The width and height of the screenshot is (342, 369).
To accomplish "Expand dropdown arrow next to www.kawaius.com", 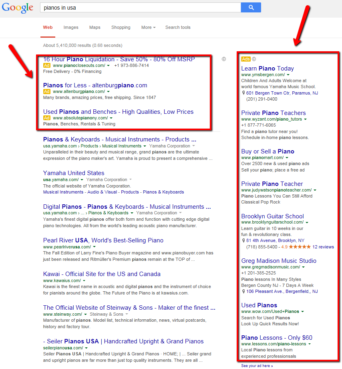I will [84, 281].
